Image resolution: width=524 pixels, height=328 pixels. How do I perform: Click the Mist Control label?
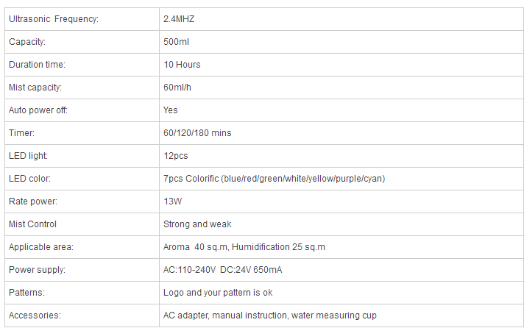(32, 224)
